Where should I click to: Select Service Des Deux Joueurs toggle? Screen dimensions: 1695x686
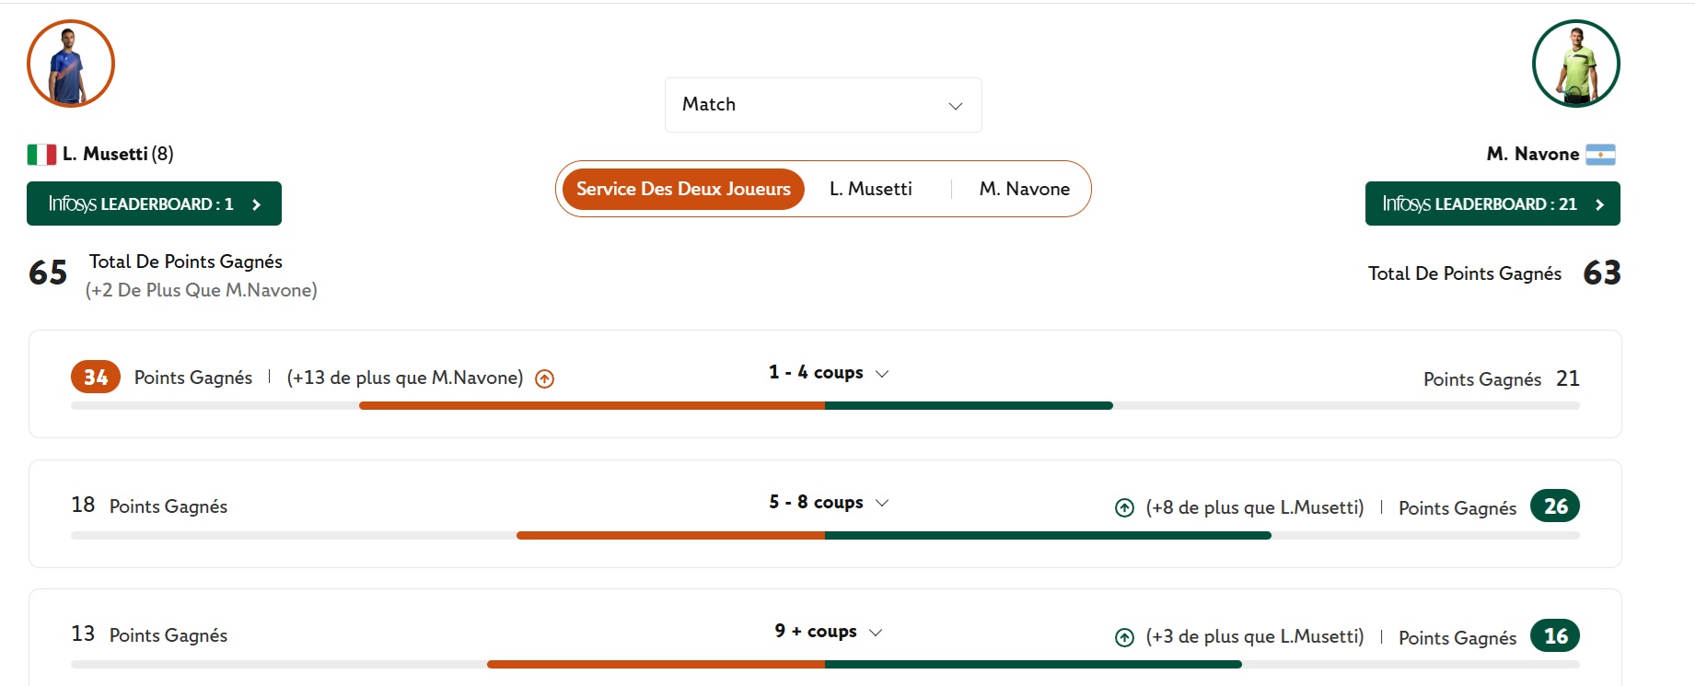(683, 189)
